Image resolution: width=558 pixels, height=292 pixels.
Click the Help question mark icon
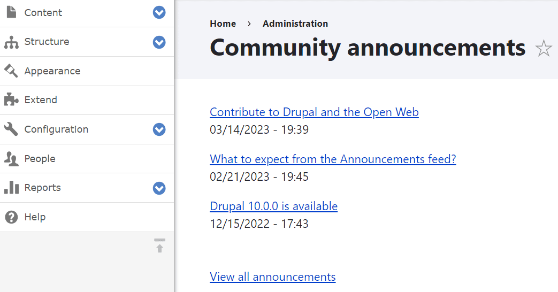point(11,217)
